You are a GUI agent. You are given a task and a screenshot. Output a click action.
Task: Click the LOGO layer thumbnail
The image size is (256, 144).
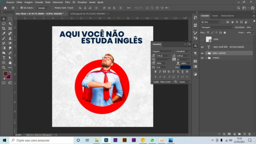[x=209, y=39]
